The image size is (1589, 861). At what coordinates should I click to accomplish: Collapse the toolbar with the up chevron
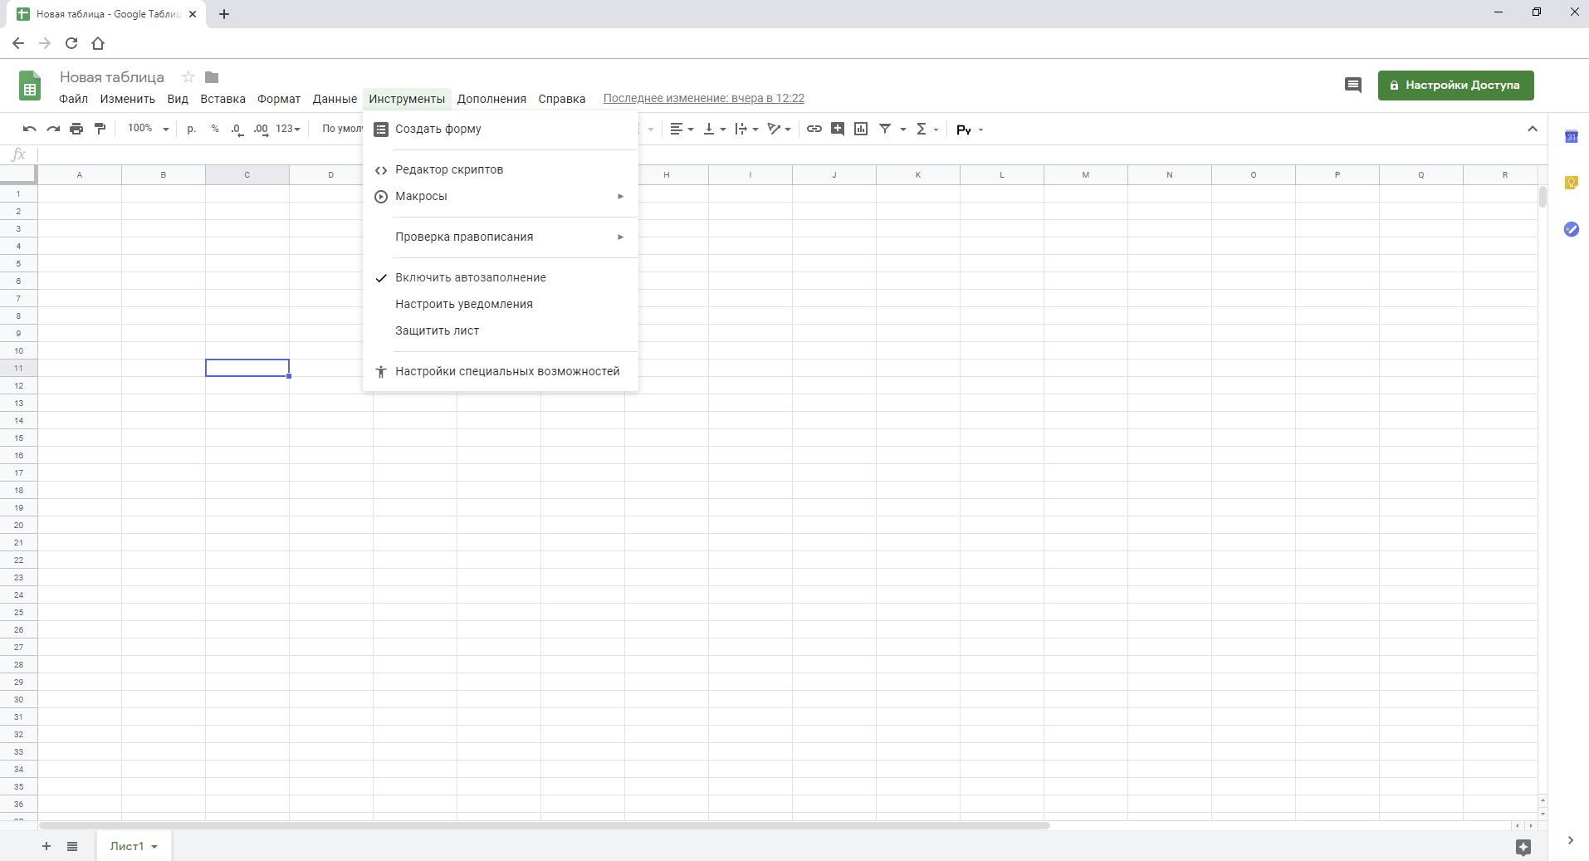(1533, 129)
